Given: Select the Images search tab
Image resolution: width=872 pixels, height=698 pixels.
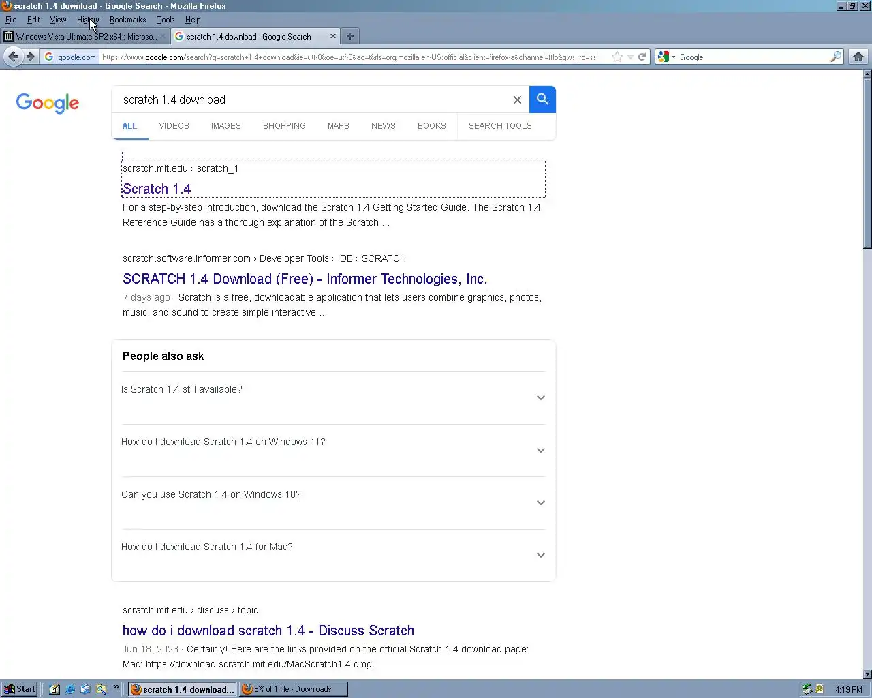Looking at the screenshot, I should (226, 126).
